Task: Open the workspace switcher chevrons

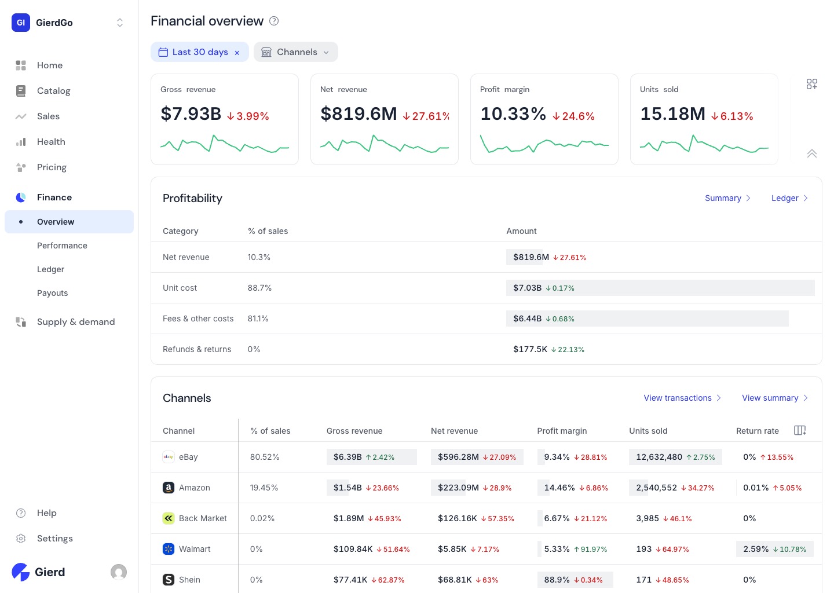Action: pos(120,23)
